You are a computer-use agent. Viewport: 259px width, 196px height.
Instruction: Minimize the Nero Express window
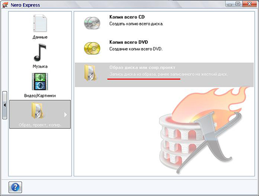click(229, 4)
